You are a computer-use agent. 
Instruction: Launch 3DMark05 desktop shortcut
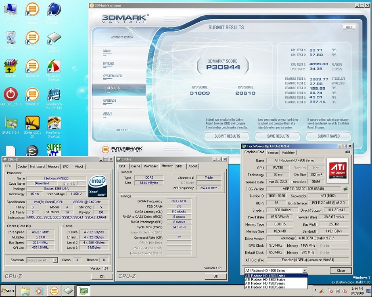click(32, 68)
